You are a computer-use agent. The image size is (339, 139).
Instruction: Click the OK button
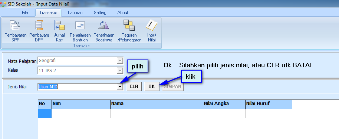(152, 87)
